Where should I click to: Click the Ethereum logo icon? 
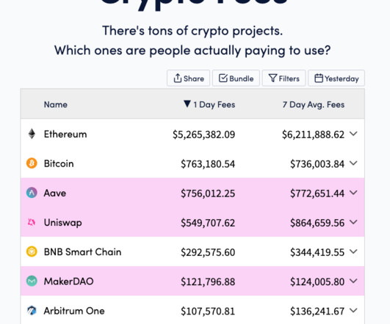pyautogui.click(x=32, y=134)
